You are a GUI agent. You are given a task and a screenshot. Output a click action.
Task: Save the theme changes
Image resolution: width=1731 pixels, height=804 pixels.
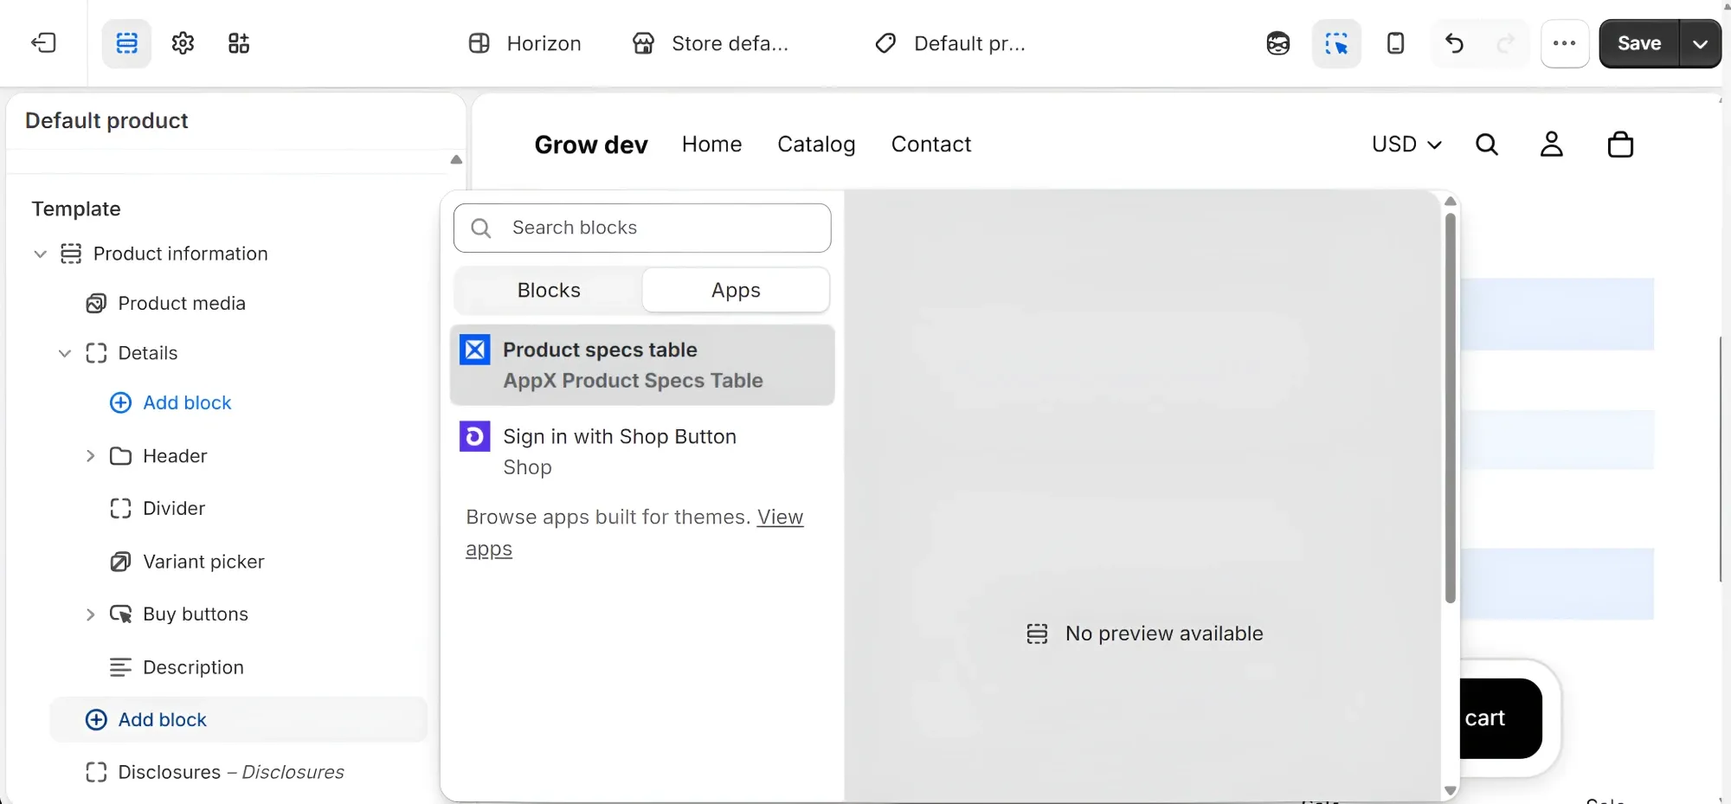coord(1639,43)
